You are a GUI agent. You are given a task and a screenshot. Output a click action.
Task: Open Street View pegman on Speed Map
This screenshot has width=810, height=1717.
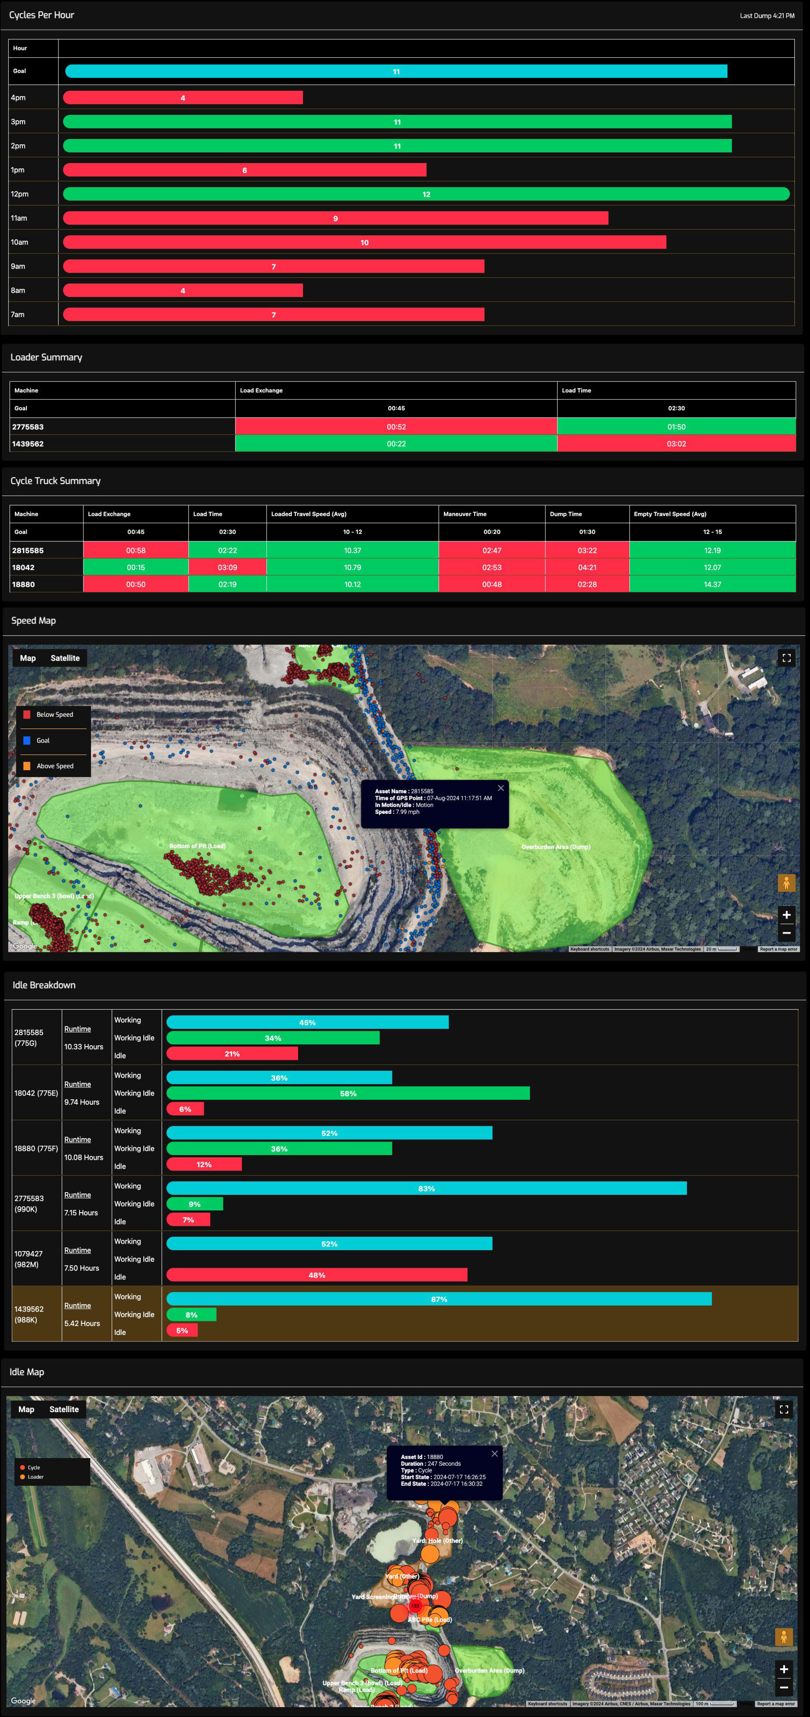tap(786, 883)
